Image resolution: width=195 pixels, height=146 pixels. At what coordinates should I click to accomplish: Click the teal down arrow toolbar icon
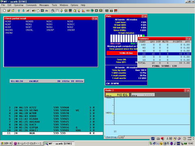click(x=23, y=11)
